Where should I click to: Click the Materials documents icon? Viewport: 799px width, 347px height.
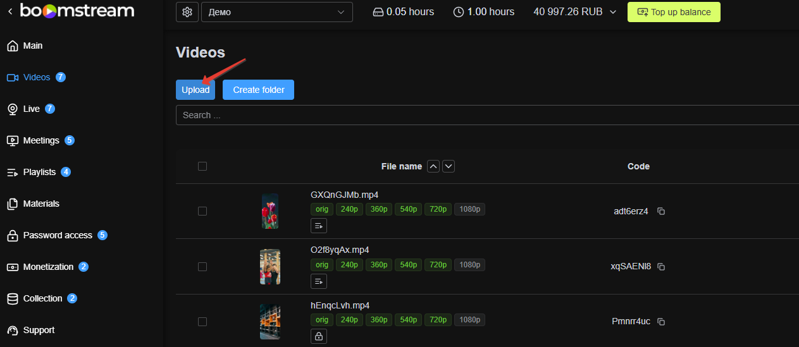(x=12, y=204)
